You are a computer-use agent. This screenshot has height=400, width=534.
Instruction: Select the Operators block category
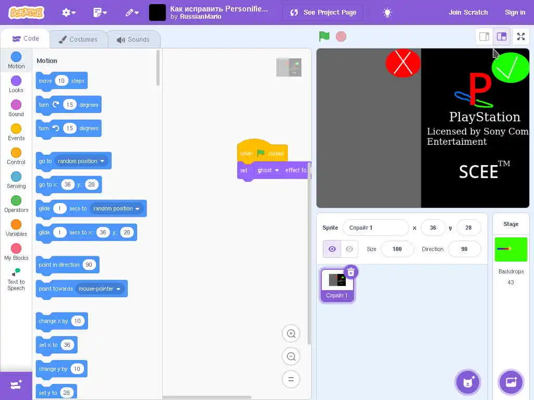(16, 204)
